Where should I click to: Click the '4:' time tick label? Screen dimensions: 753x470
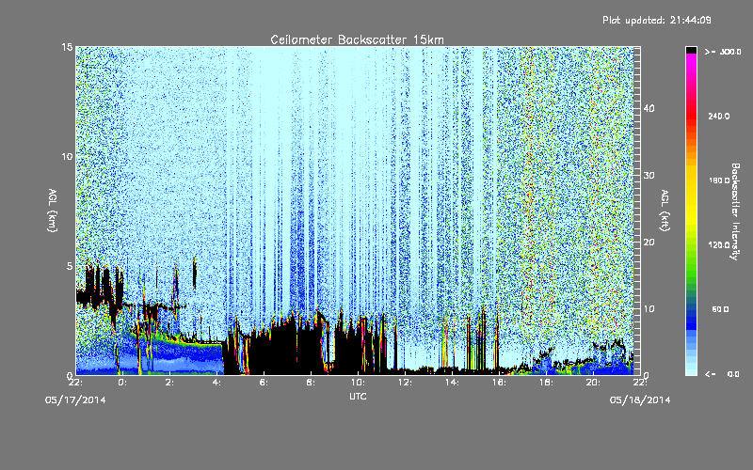coord(216,383)
